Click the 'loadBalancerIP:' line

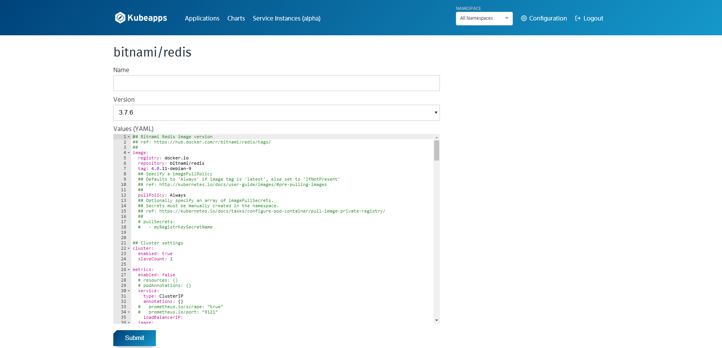(163, 317)
